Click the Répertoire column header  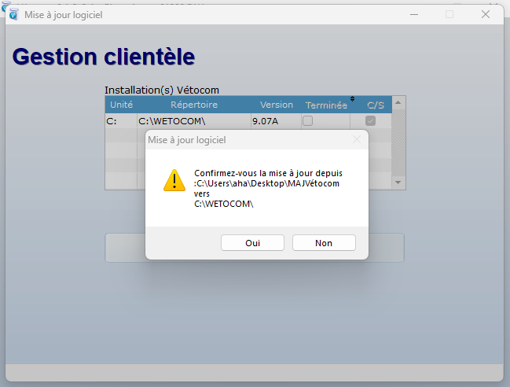coord(194,105)
